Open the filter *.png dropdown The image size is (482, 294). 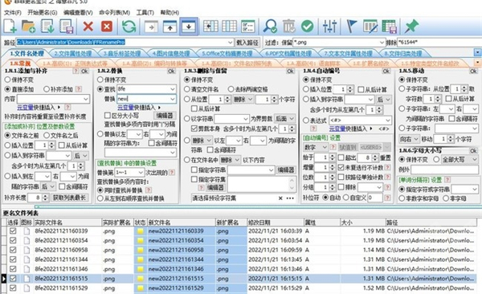click(x=382, y=43)
